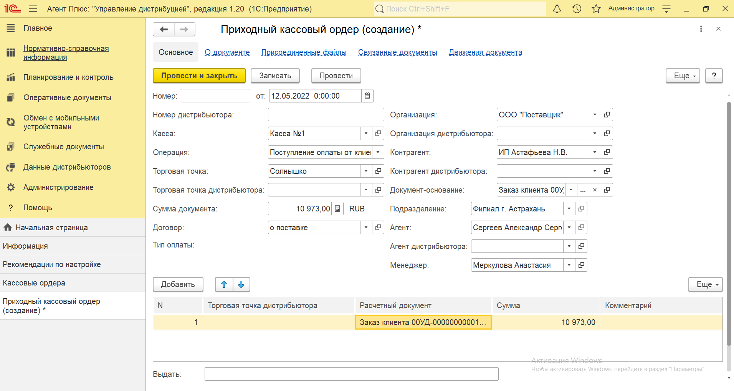Screen dimensions: 734x391
Task: Open Контрагент дистрибьютора record icon
Action: [x=607, y=171]
